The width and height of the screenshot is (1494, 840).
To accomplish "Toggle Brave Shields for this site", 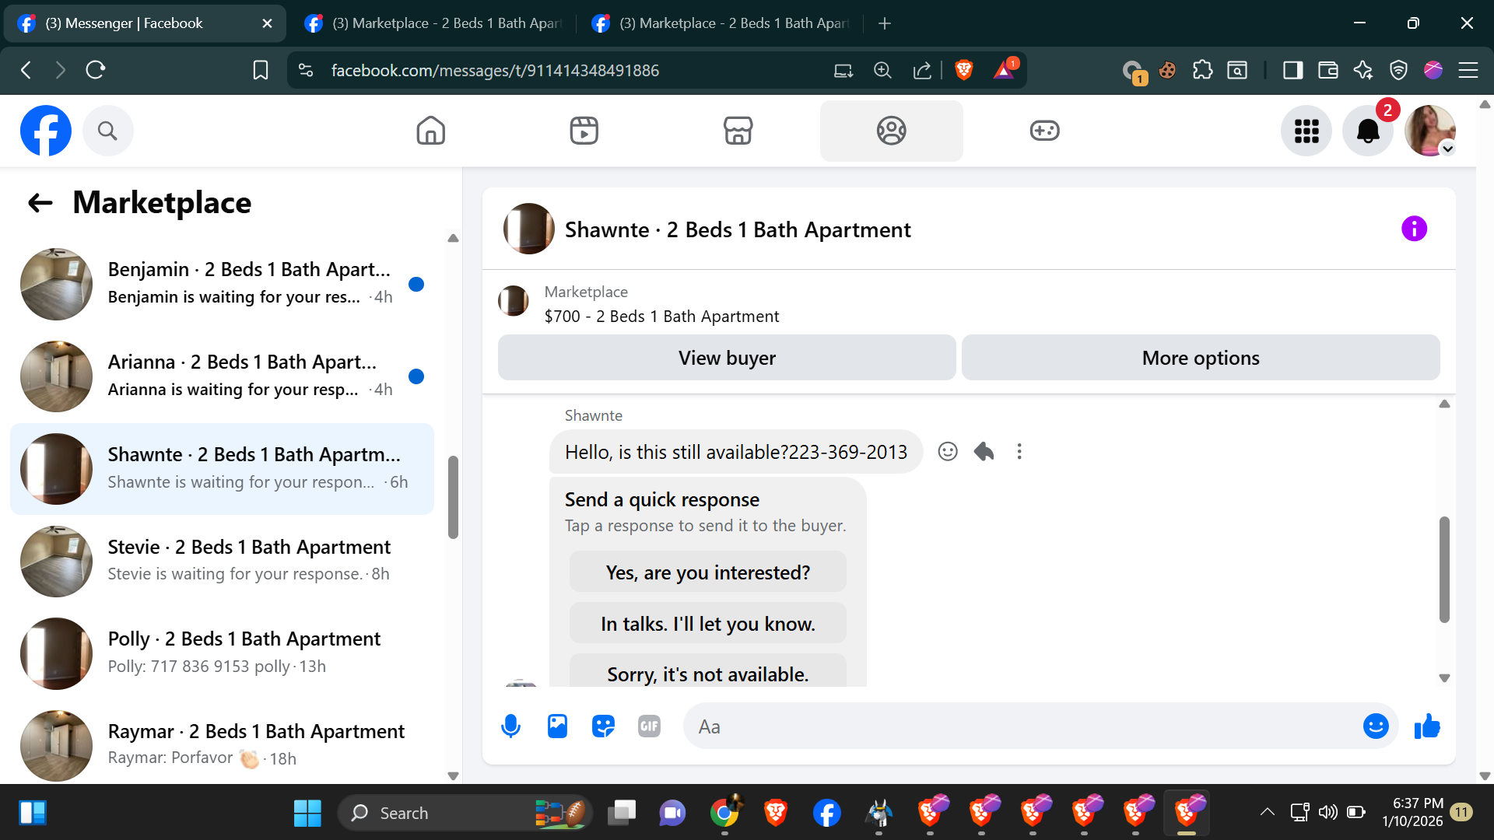I will 964,71.
